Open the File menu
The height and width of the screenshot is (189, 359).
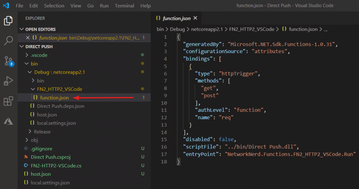[20, 6]
